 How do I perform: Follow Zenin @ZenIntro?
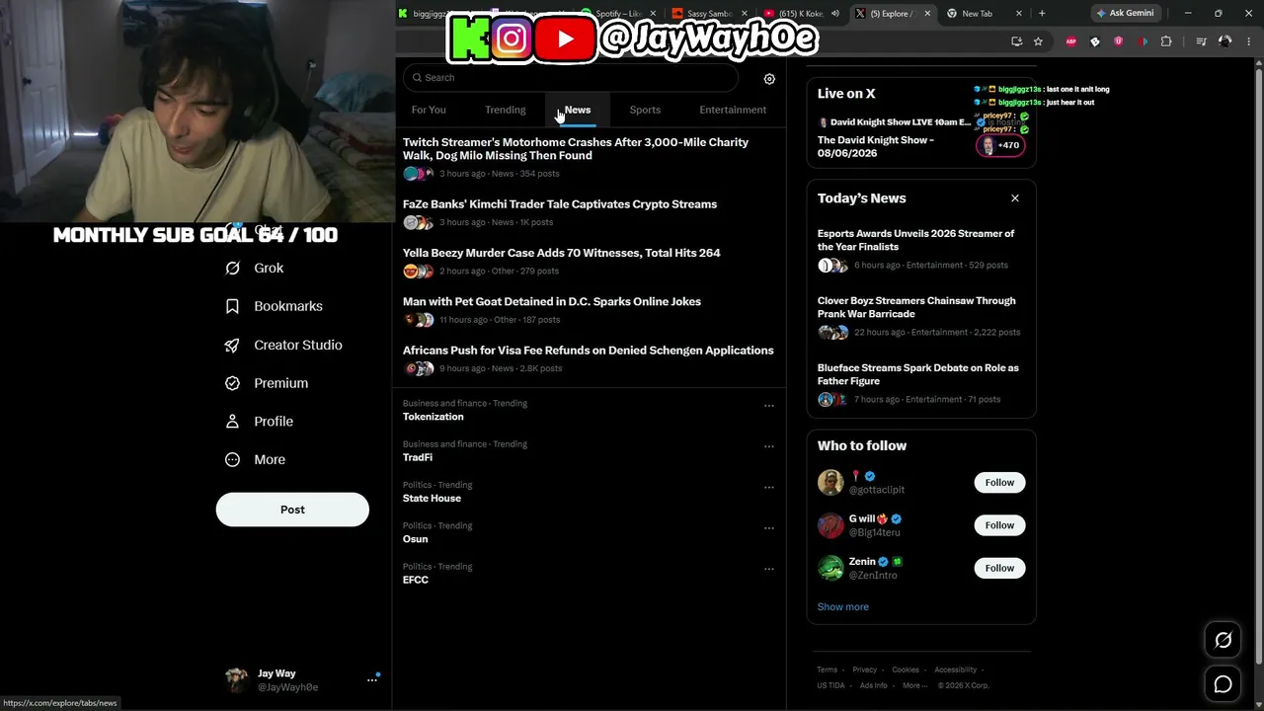point(999,568)
